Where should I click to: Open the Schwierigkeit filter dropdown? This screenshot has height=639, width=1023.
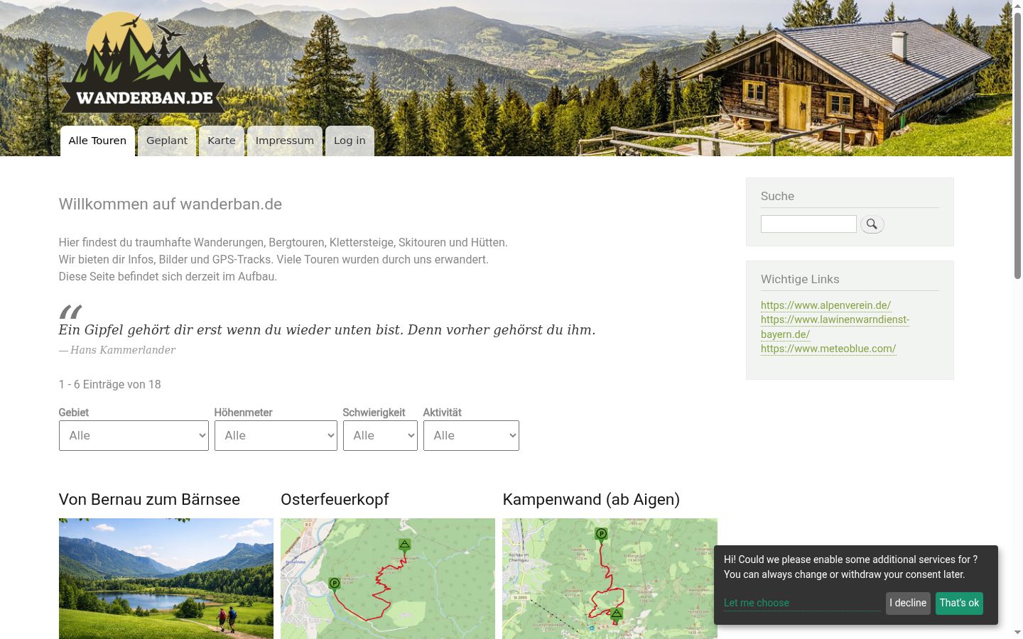pyautogui.click(x=380, y=435)
